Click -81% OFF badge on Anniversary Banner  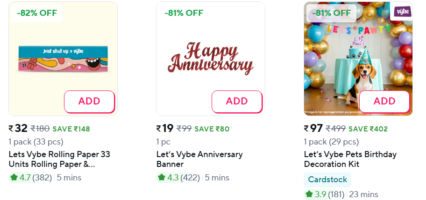coord(184,13)
